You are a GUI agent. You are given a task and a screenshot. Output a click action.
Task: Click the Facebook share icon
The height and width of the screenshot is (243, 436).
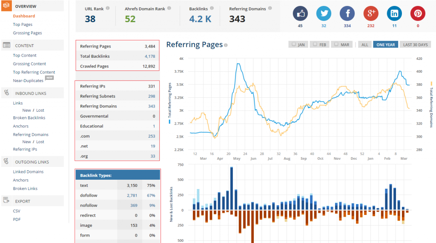[347, 14]
